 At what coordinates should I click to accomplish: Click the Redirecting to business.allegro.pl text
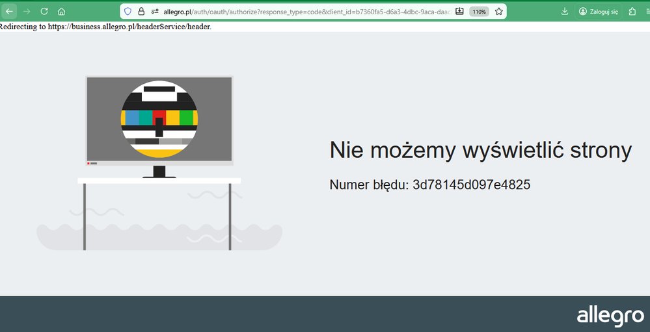pyautogui.click(x=105, y=27)
